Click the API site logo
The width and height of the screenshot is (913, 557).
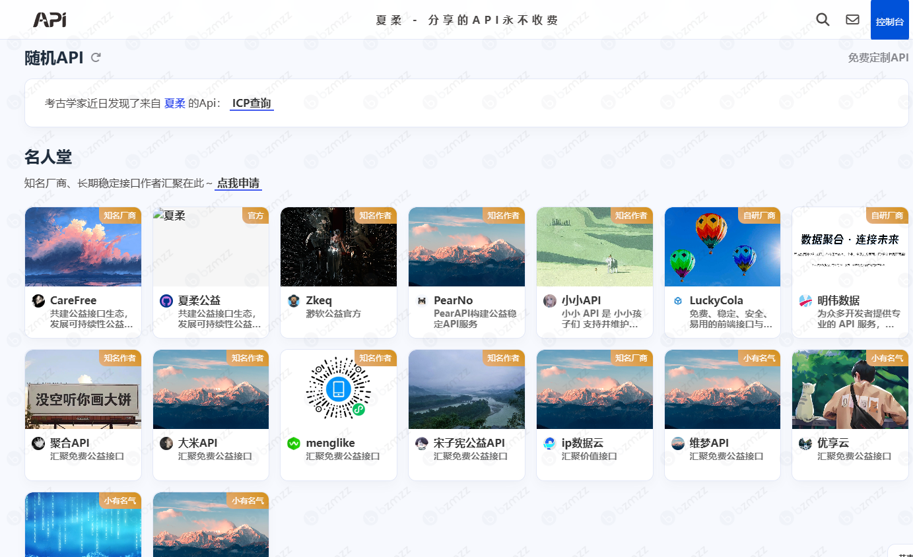50,20
